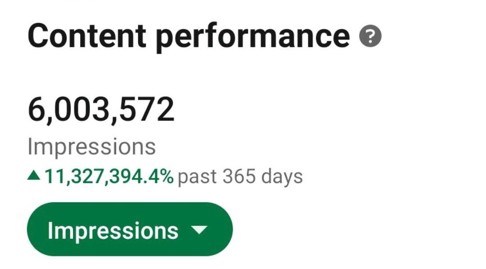This screenshot has width=486, height=269.
Task: Open the Content performance help icon
Action: [x=370, y=36]
